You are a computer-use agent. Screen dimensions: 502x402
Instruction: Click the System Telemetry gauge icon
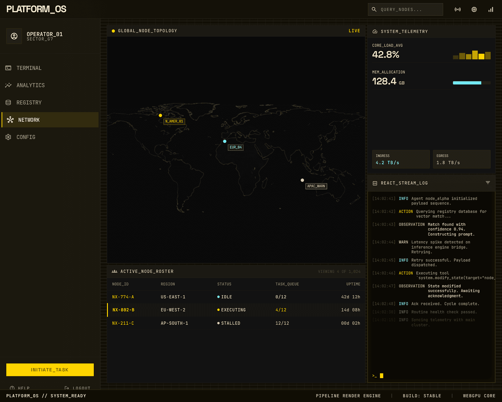pyautogui.click(x=375, y=31)
